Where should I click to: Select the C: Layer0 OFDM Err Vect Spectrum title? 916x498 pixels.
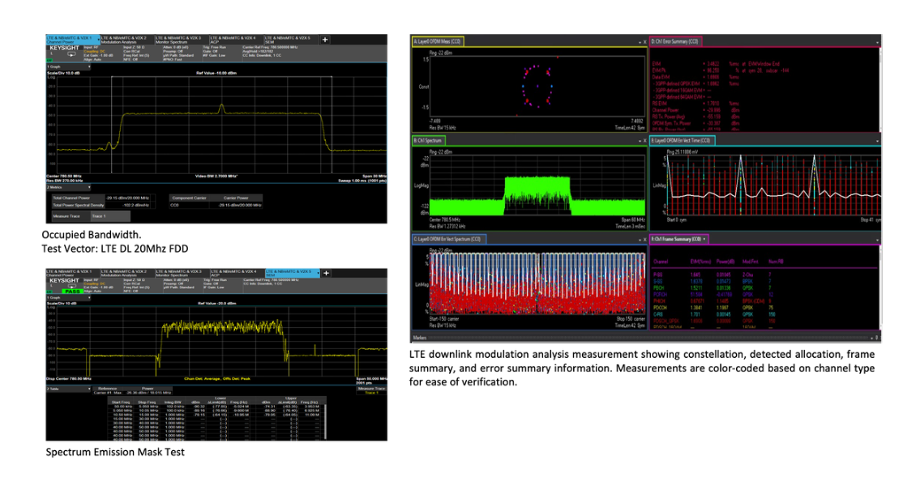tap(448, 240)
